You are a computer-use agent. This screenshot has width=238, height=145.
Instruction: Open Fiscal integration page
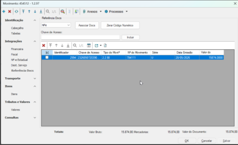point(14,54)
